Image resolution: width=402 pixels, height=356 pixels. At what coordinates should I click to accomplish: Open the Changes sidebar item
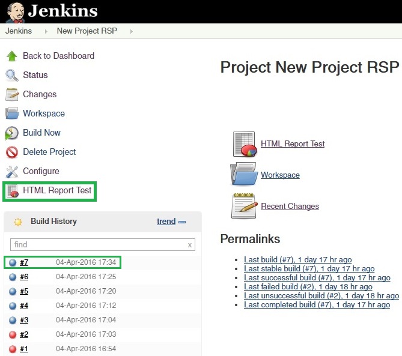(x=40, y=94)
